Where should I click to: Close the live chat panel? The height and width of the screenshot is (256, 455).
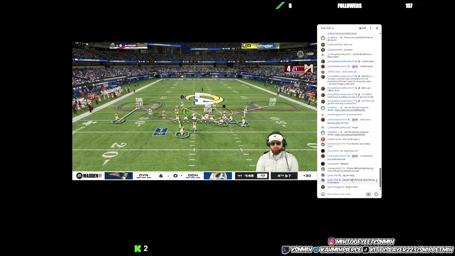(x=377, y=28)
